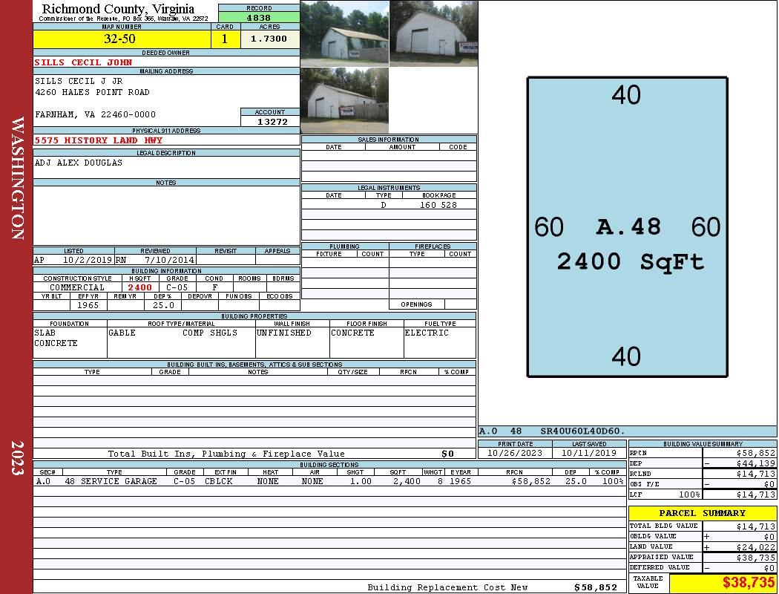Open the top-right garage photo
Viewport: 779px width, 594px height.
[x=433, y=33]
